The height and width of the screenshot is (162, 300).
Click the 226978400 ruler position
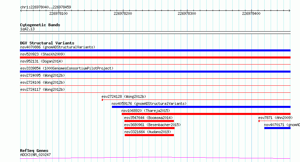[x=251, y=13]
